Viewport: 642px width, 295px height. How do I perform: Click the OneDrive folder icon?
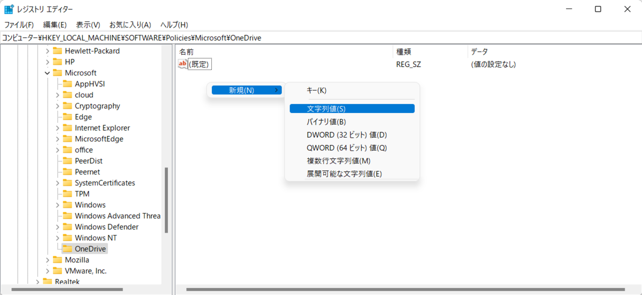point(67,248)
